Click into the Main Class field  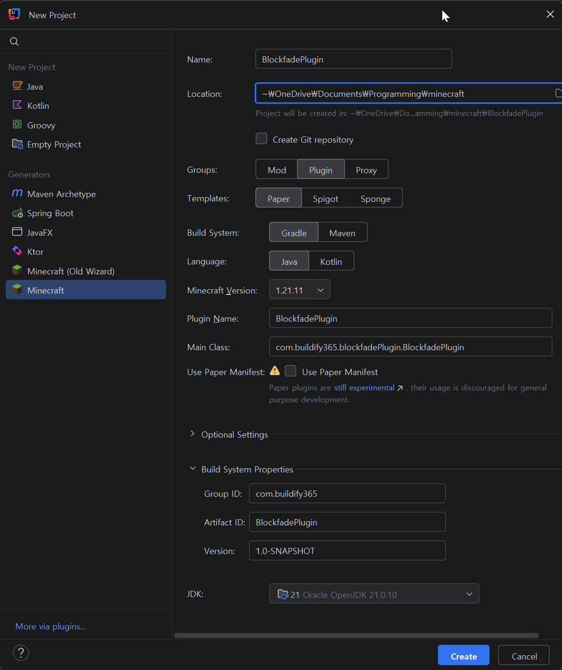click(x=411, y=346)
